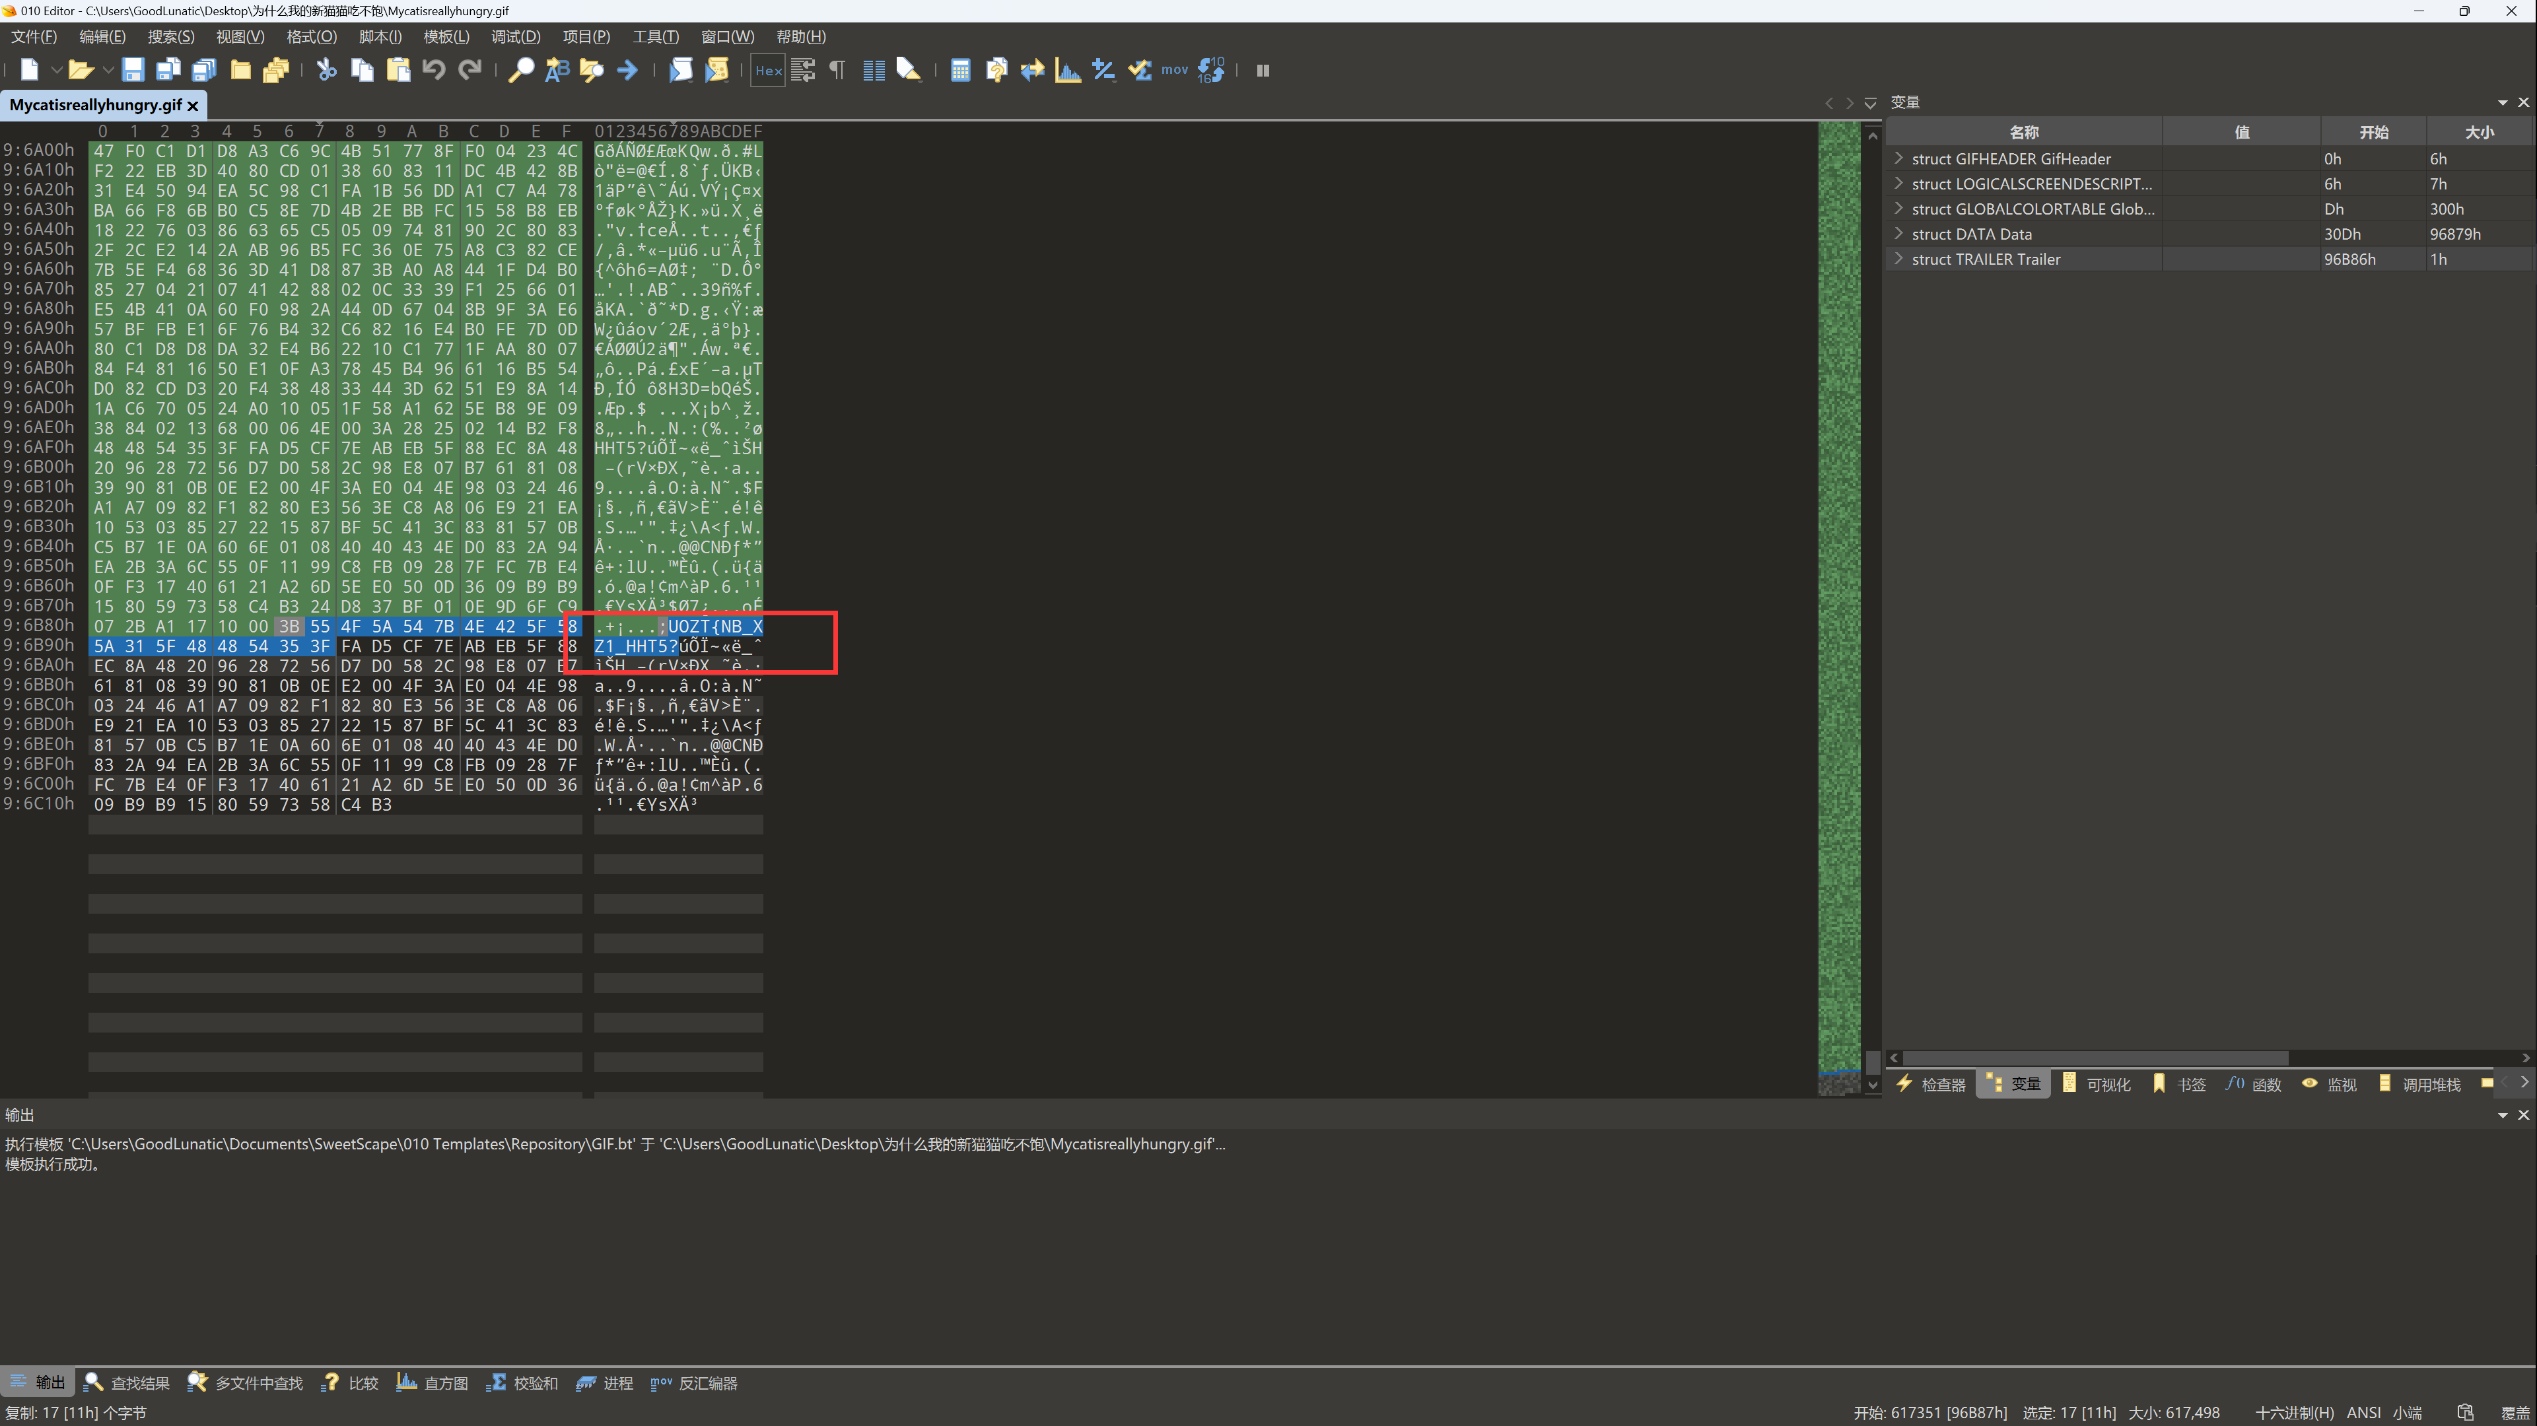2537x1426 pixels.
Task: Toggle column mode icon
Action: pyautogui.click(x=874, y=70)
